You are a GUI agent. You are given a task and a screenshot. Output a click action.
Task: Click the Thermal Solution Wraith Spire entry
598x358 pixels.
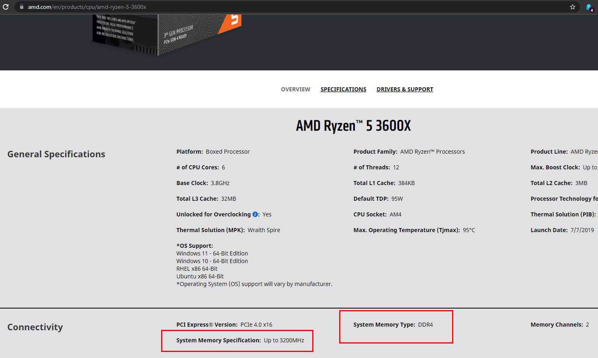click(x=228, y=230)
